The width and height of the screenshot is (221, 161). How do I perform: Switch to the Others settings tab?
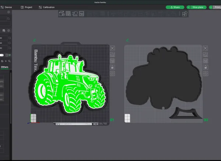pyautogui.click(x=4, y=67)
